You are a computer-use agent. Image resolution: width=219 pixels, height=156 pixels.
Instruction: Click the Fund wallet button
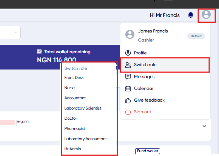click(x=148, y=151)
